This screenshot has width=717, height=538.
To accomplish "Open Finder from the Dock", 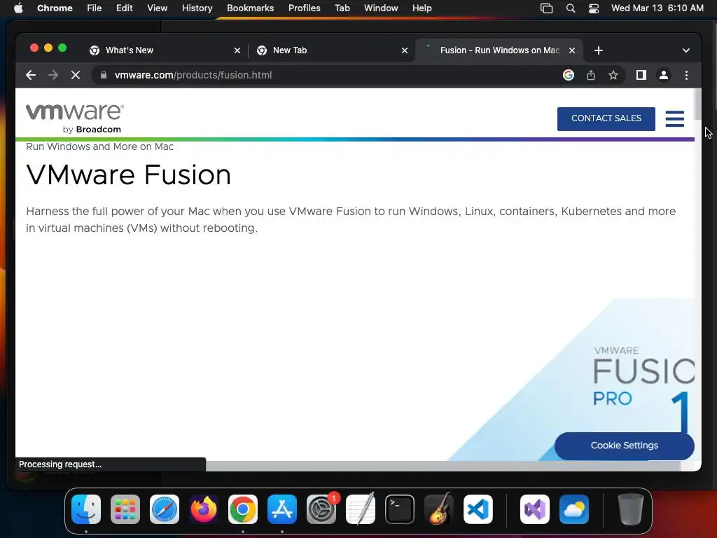I will point(86,509).
